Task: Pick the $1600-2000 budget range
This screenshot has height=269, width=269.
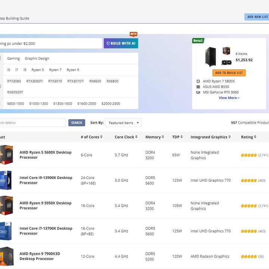Action: point(87,103)
